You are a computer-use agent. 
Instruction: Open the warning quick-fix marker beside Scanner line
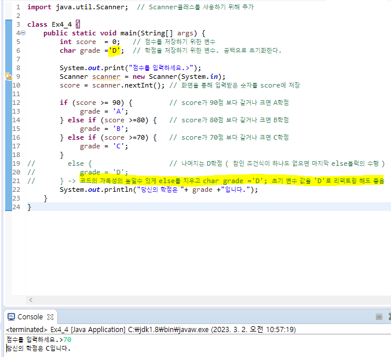(9, 76)
